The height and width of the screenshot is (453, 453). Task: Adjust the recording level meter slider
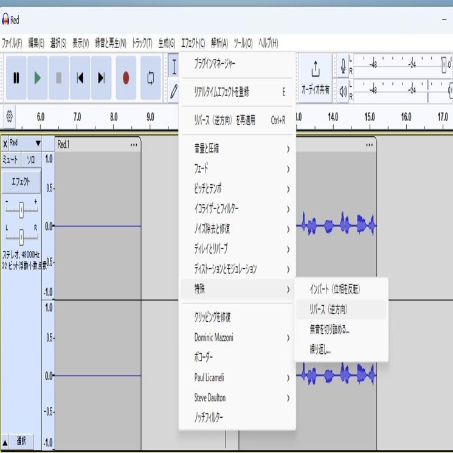444,65
